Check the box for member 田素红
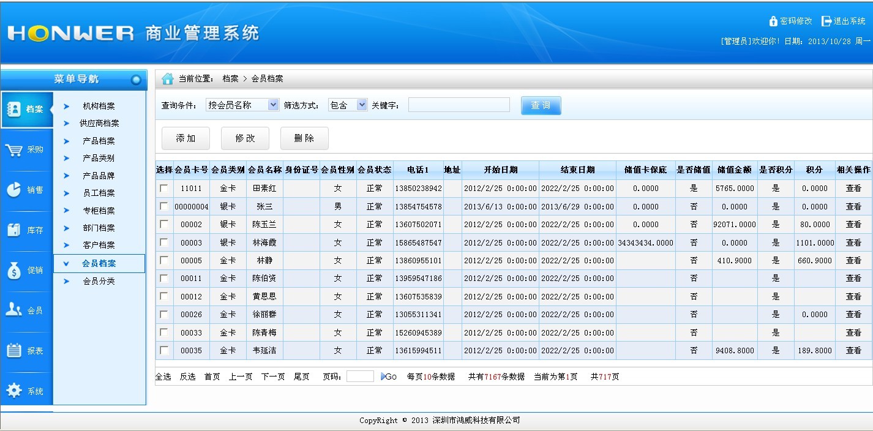This screenshot has height=431, width=873. pyautogui.click(x=164, y=189)
